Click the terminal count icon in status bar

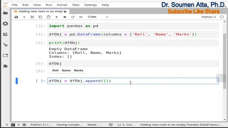pyautogui.click(x=13, y=125)
